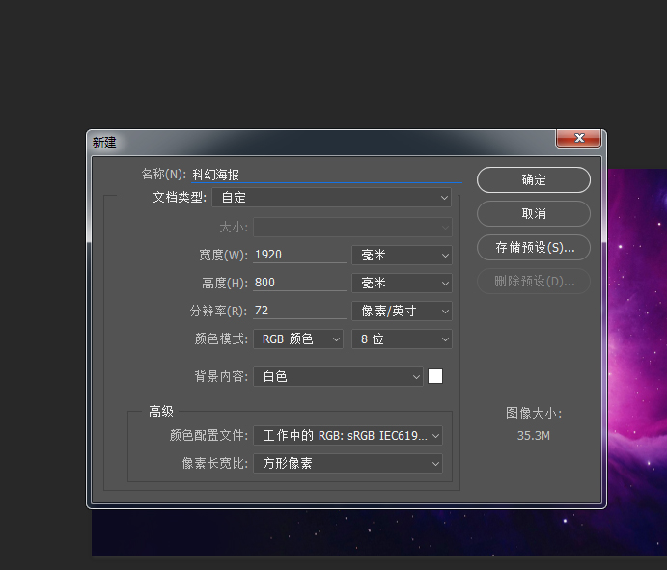Open the 背景内容 dropdown showing 白色
This screenshot has width=667, height=570.
coord(338,376)
